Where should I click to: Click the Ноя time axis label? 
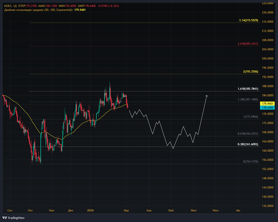coord(51,211)
